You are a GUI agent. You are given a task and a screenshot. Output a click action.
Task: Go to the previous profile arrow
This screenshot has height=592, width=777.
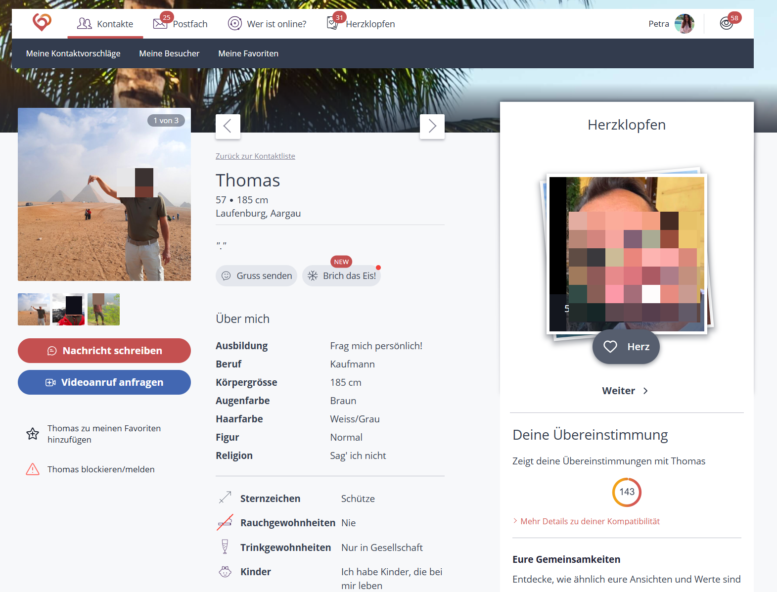pyautogui.click(x=228, y=127)
